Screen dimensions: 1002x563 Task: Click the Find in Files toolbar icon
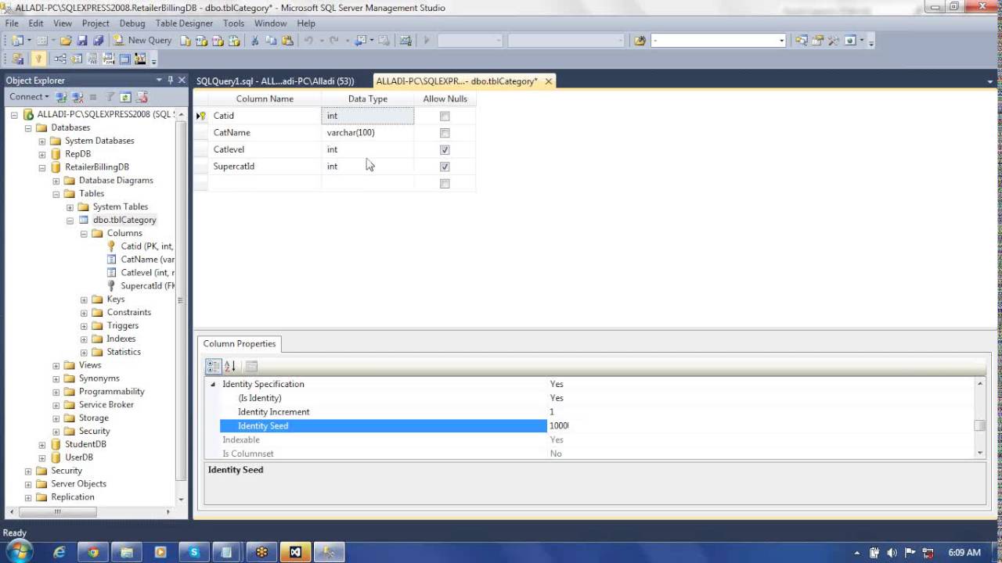point(640,40)
